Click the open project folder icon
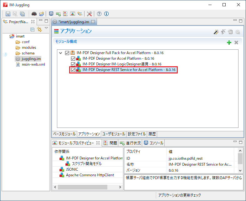This screenshot has height=201, width=246. (x=42, y=14)
